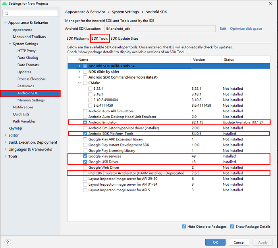Check Android SDK Command-line Tools checkbox
The width and height of the screenshot is (278, 248).
(x=85, y=77)
